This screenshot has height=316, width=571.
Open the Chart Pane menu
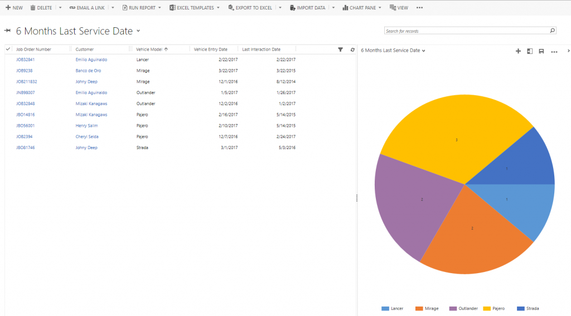pos(362,8)
